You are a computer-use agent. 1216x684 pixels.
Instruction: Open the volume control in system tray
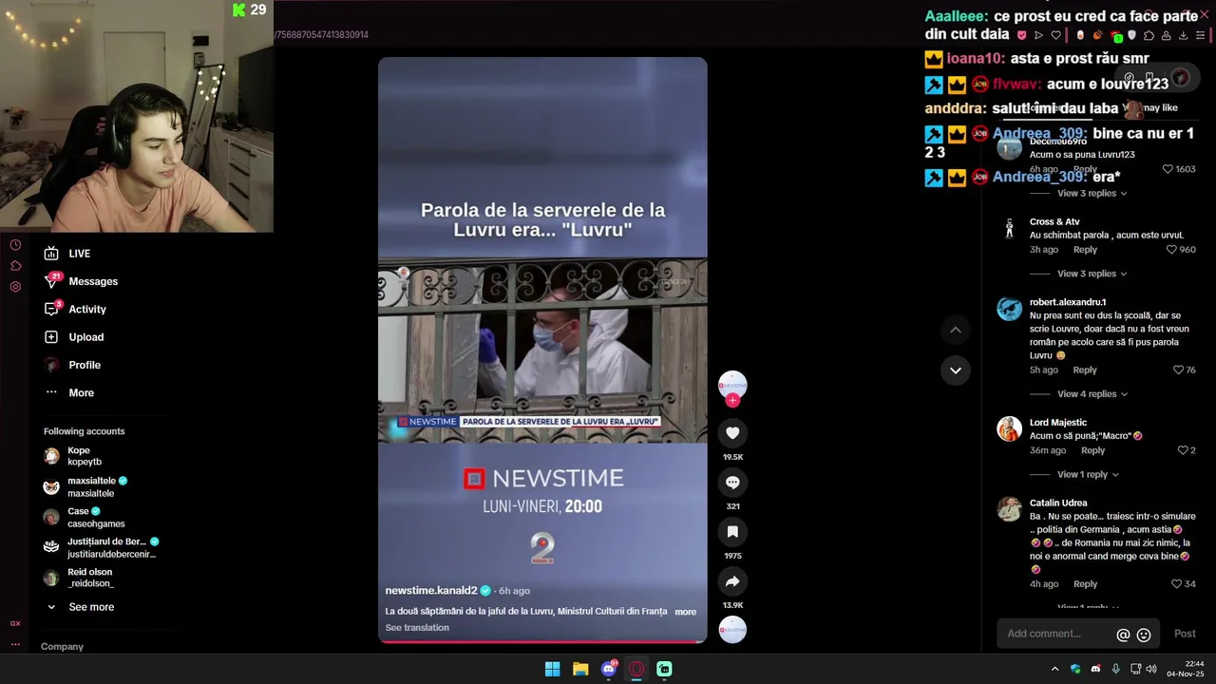tap(1151, 669)
